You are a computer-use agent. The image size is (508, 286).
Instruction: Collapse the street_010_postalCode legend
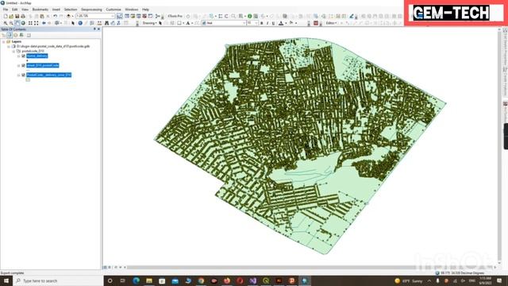click(x=18, y=65)
